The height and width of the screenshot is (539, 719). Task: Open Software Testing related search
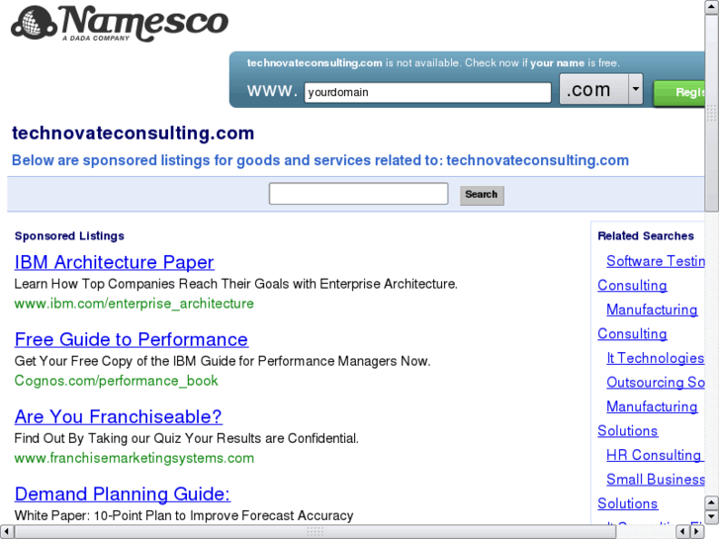coord(656,261)
